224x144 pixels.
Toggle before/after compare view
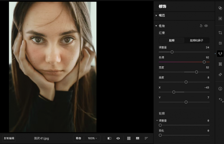(x=109, y=138)
